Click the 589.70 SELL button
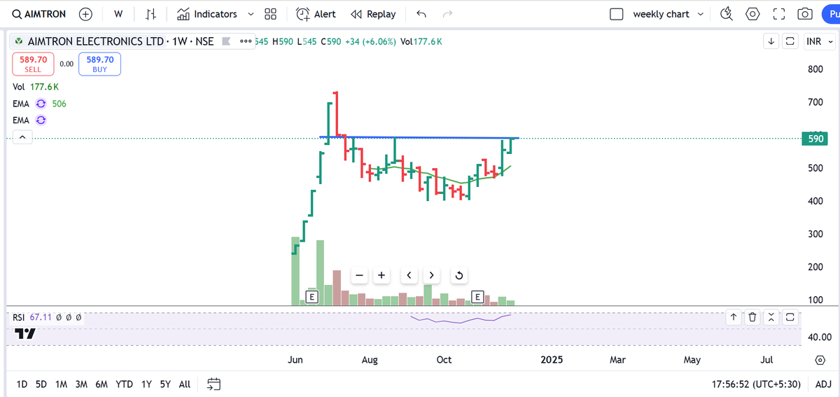 33,64
